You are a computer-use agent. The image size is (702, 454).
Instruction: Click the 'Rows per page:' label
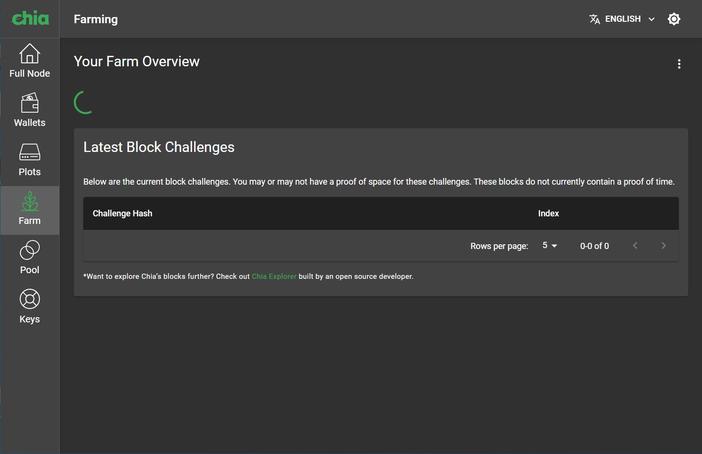coord(499,246)
